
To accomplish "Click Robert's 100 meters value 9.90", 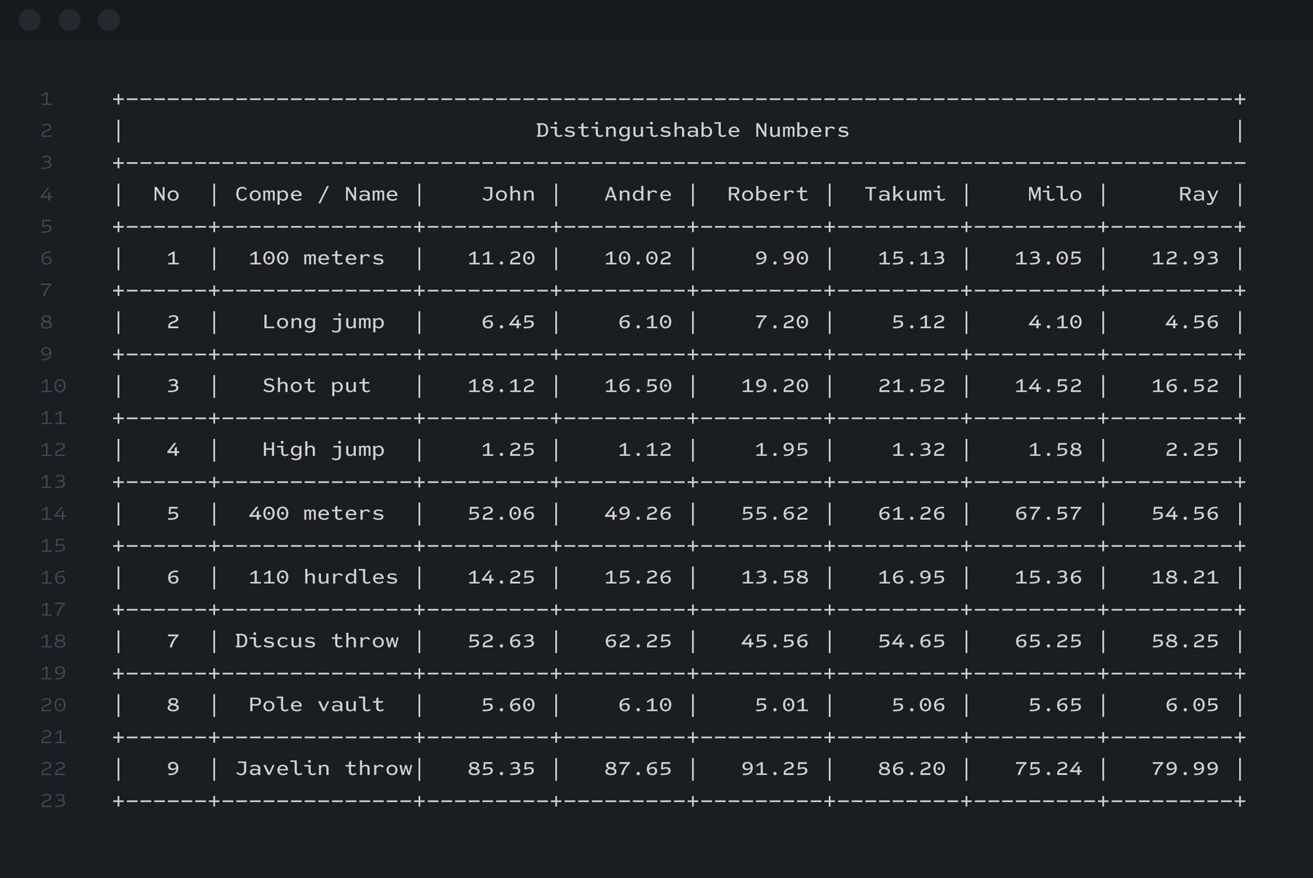I will (x=781, y=258).
